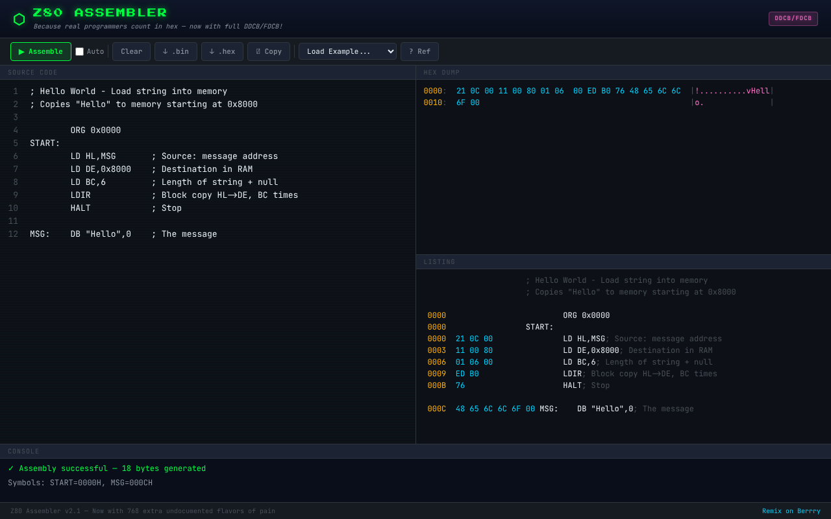Click listing address 000B
Screen dimensions: 831x519
[x=437, y=385]
